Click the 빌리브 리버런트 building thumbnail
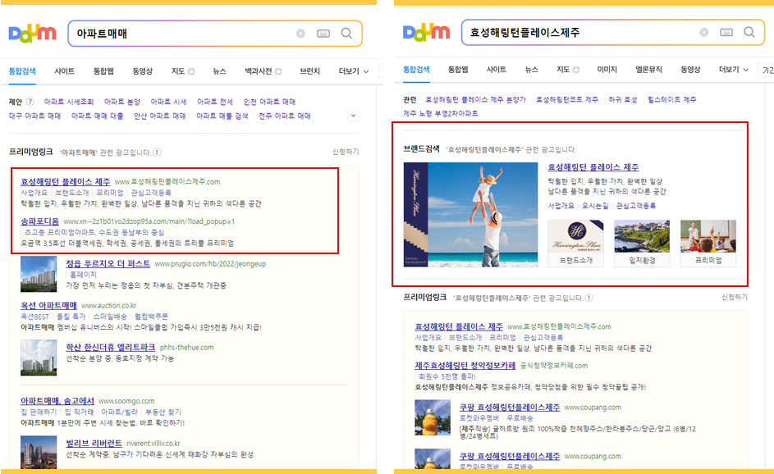The image size is (774, 474). coord(39,453)
